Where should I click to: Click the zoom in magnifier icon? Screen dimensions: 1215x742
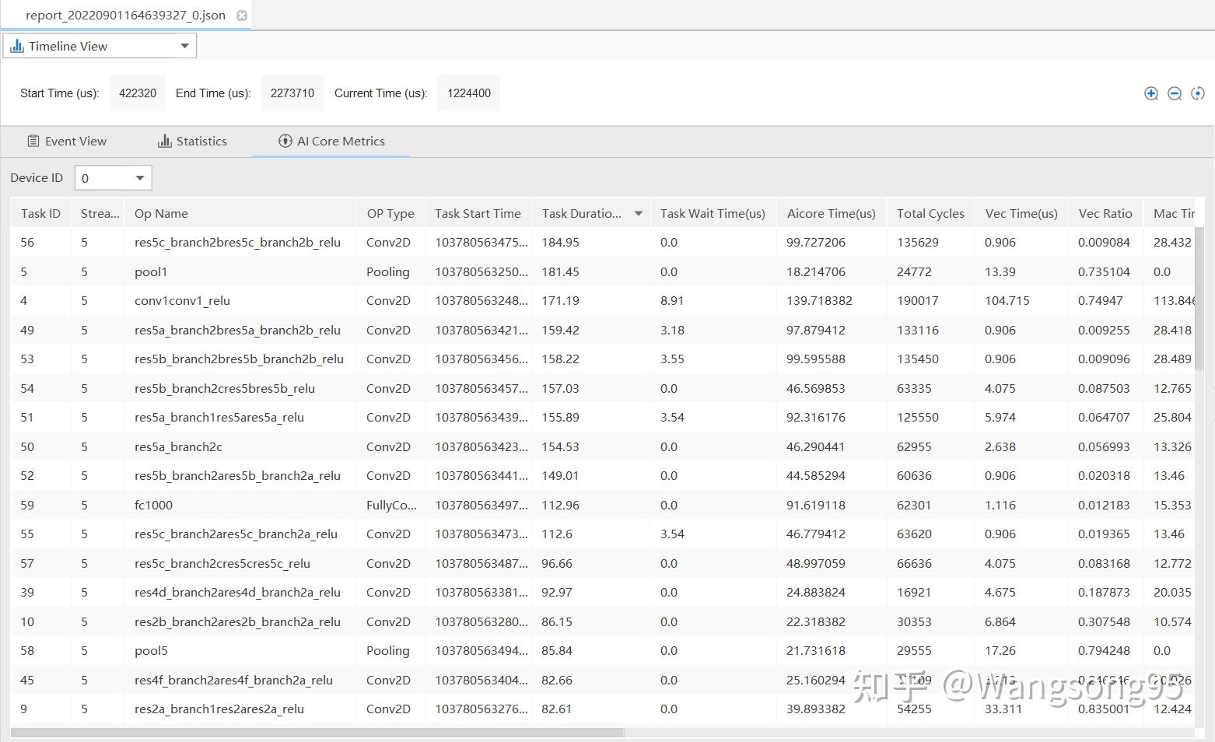tap(1151, 93)
